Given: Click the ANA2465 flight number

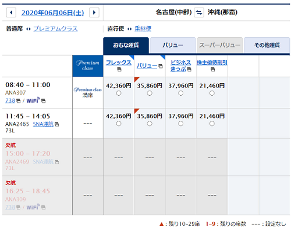Looking at the screenshot, I should pyautogui.click(x=17, y=124).
